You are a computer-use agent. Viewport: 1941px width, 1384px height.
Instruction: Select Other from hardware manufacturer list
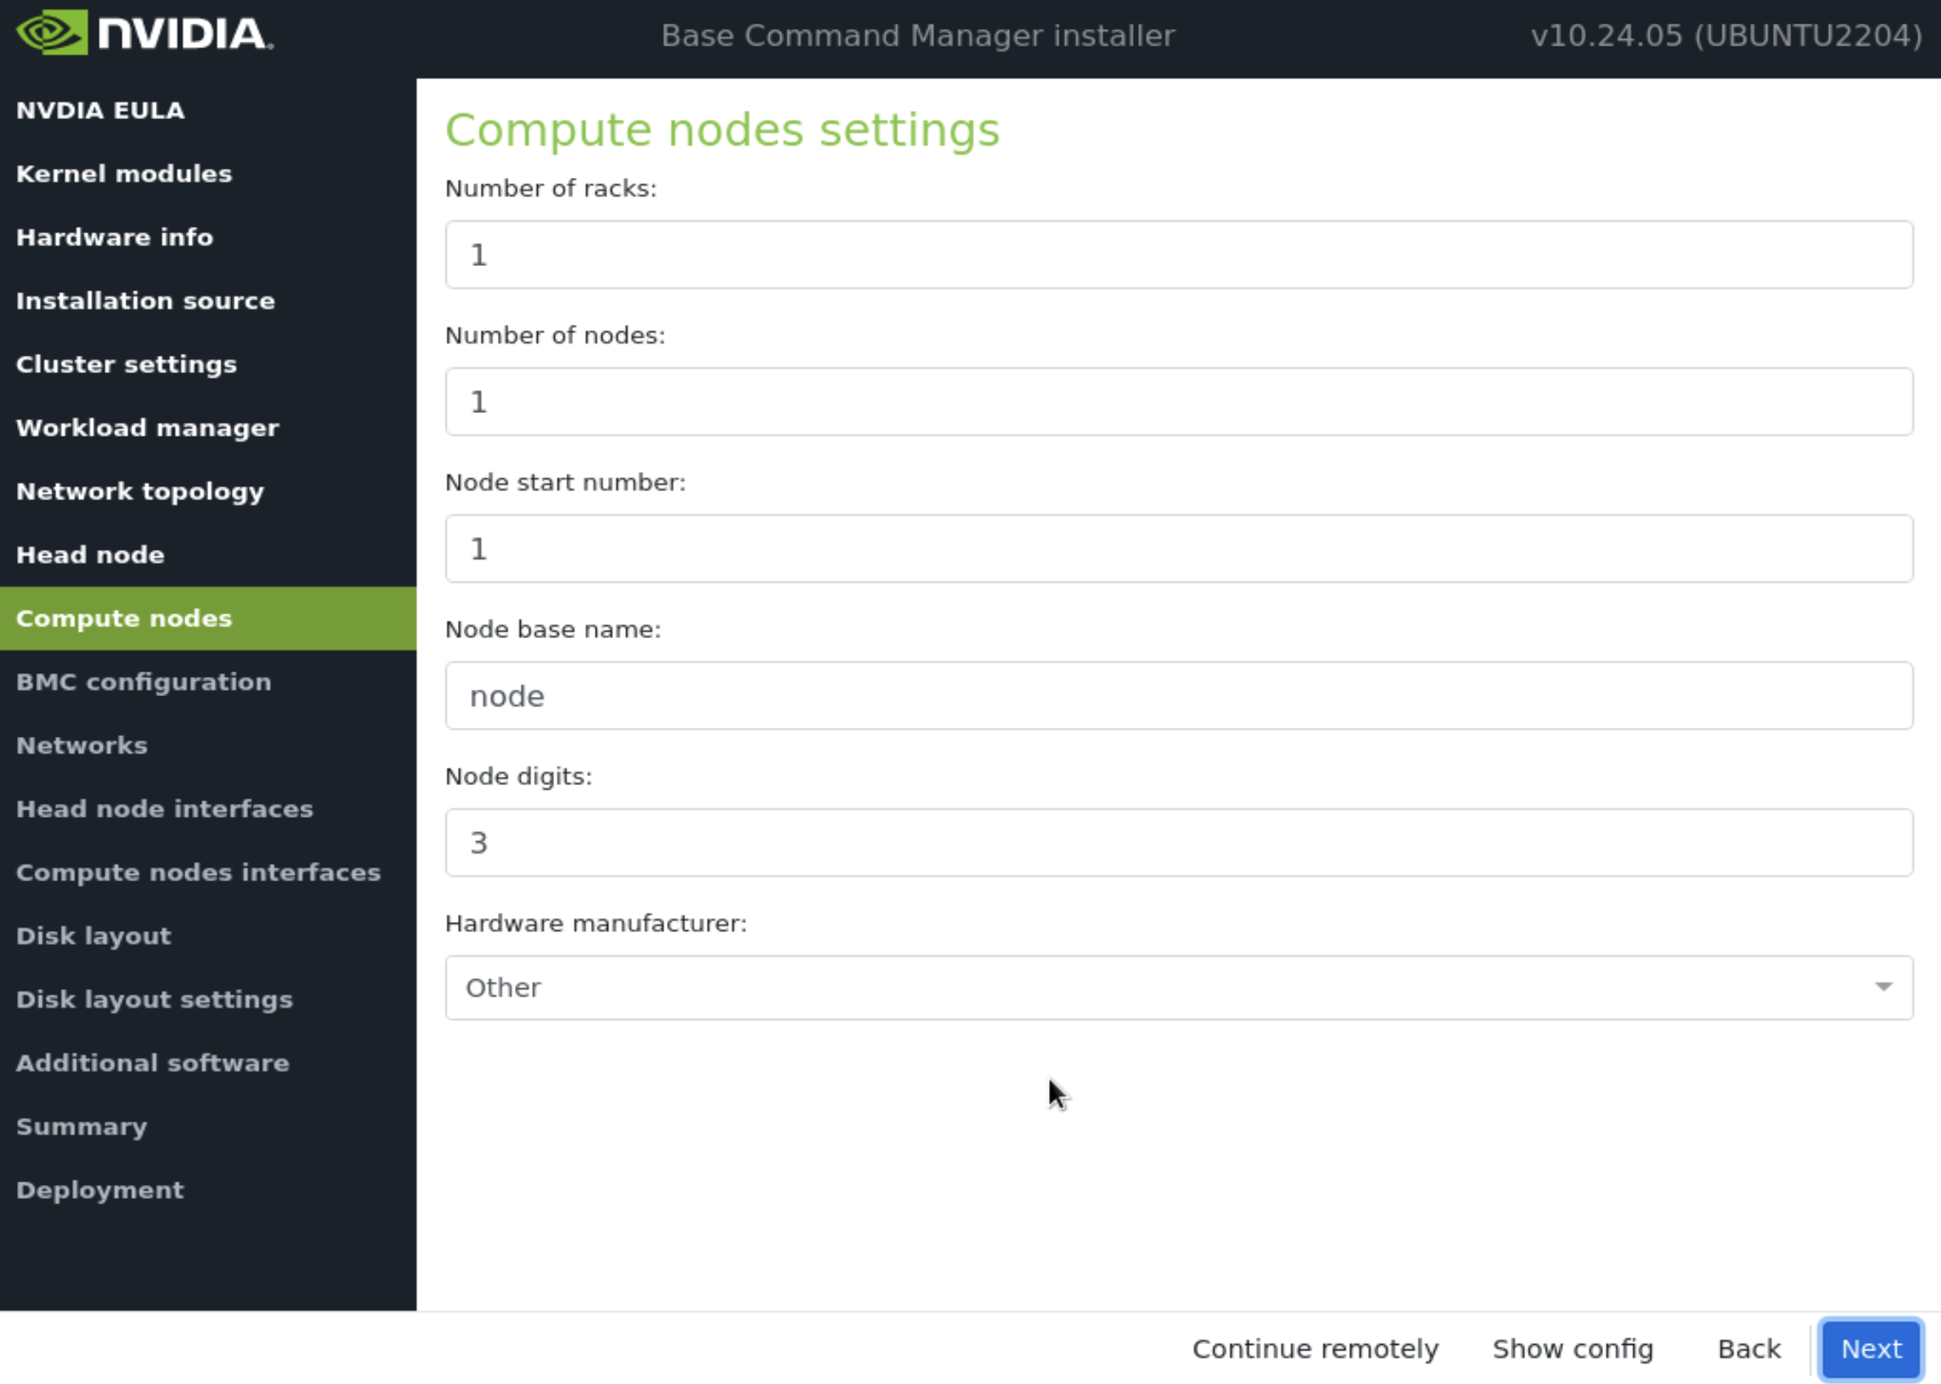click(1180, 987)
